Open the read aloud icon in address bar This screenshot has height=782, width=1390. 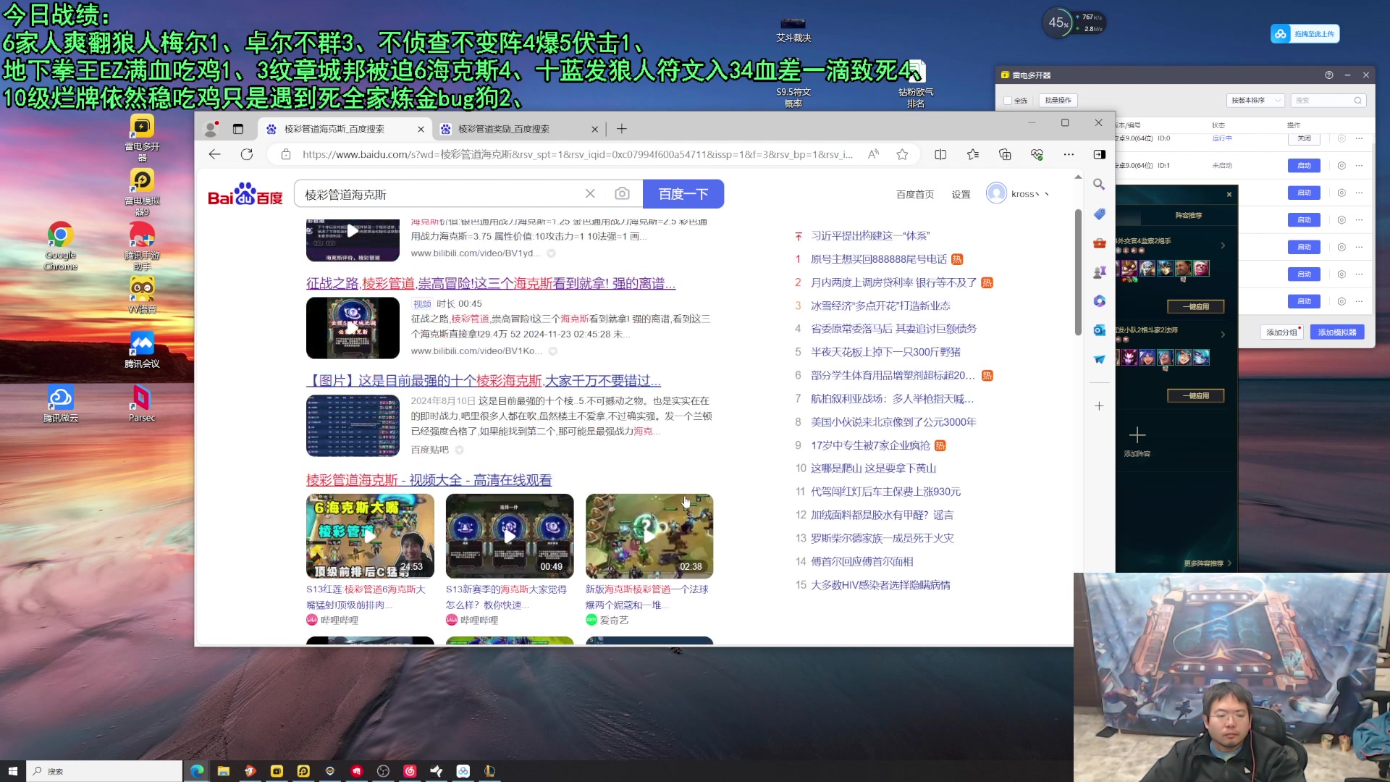pyautogui.click(x=873, y=154)
